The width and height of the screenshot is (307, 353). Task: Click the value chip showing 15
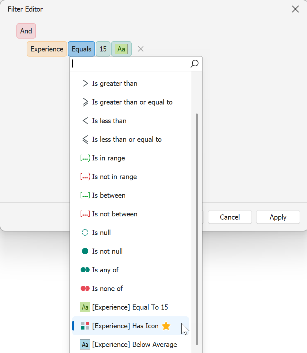coord(103,49)
